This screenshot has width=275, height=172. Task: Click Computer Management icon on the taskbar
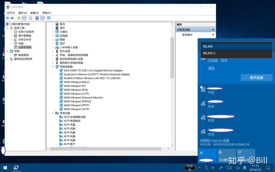pos(16,168)
